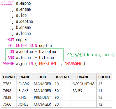Click deptno value 20

coord(62,104)
